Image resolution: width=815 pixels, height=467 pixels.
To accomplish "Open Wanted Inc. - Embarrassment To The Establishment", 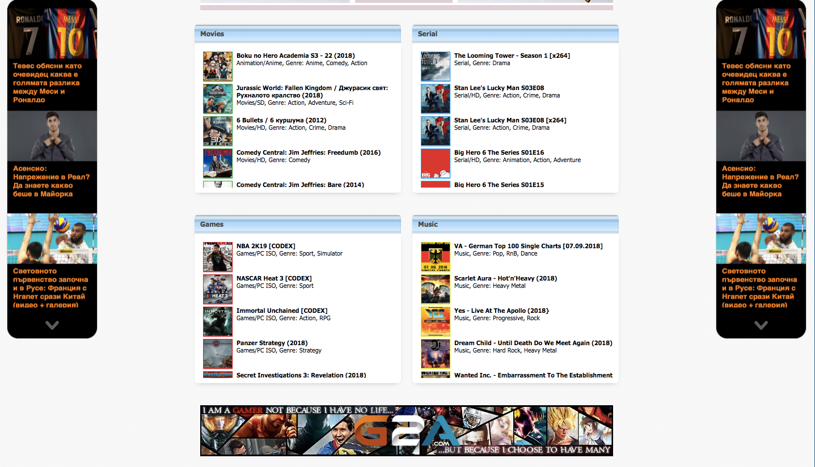I will tap(533, 375).
